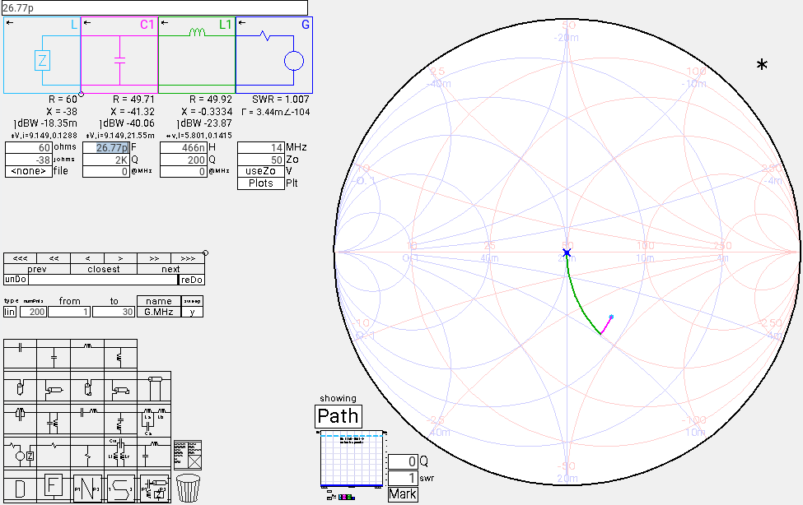
Task: Toggle the sweep type lin button
Action: pos(10,312)
